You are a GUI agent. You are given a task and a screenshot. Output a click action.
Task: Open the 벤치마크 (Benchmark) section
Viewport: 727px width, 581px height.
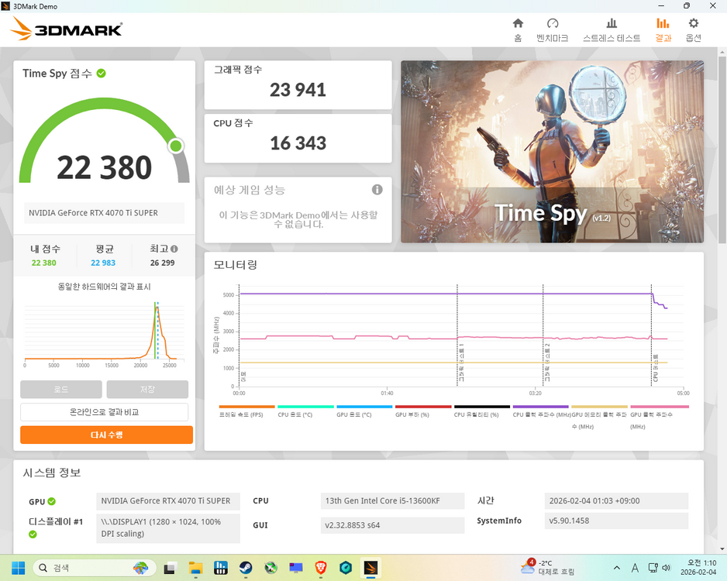click(x=553, y=29)
